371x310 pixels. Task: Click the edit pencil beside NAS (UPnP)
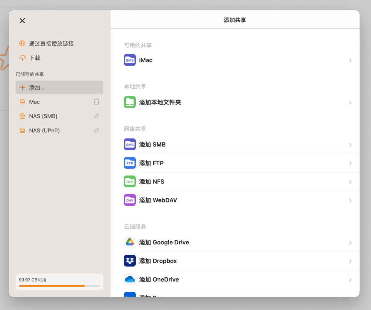(x=97, y=130)
